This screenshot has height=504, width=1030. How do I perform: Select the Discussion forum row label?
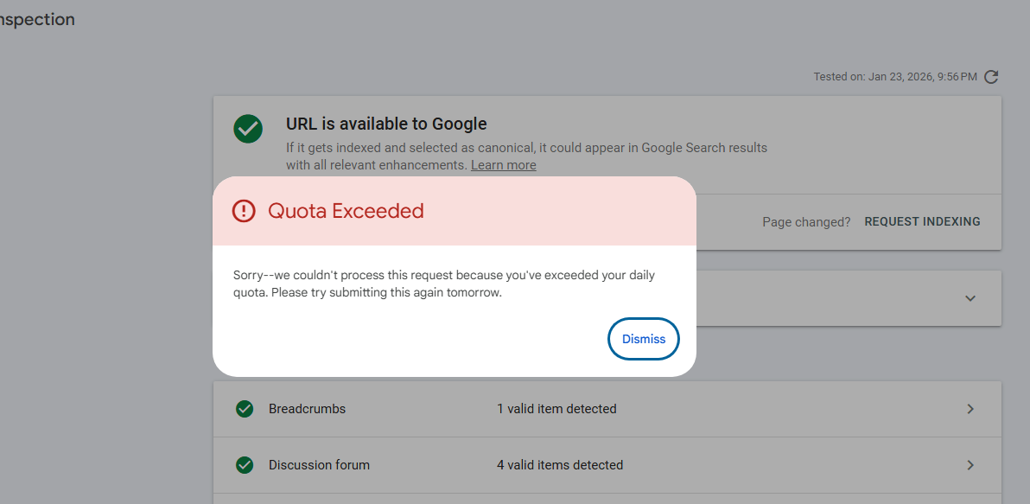click(319, 465)
